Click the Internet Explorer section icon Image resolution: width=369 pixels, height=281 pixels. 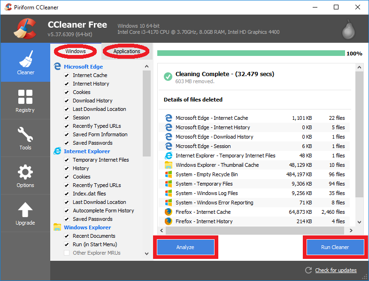57,151
